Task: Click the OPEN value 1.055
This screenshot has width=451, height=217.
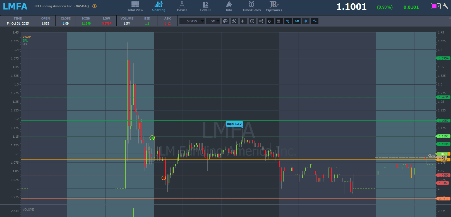Action: 45,23
